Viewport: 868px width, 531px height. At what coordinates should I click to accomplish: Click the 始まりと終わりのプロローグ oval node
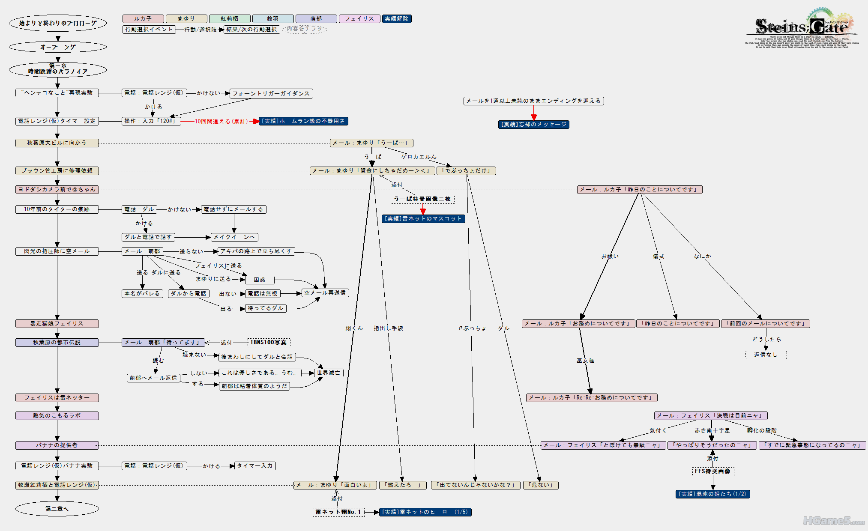click(58, 23)
